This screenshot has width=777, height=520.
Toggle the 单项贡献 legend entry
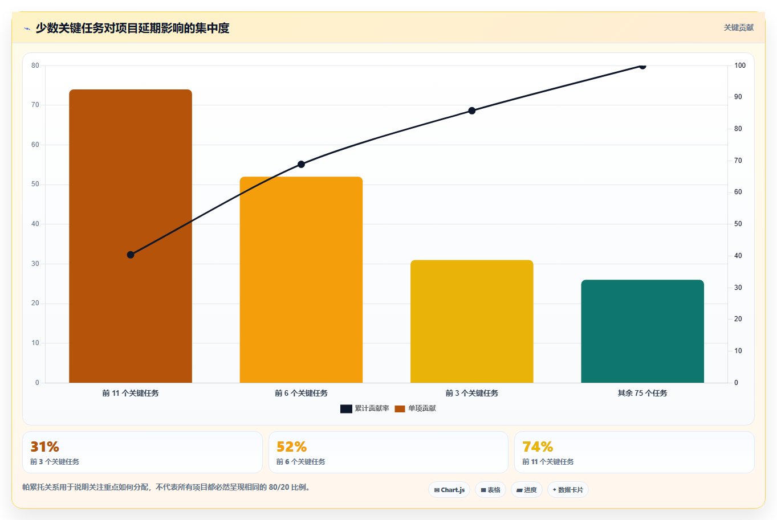point(416,408)
